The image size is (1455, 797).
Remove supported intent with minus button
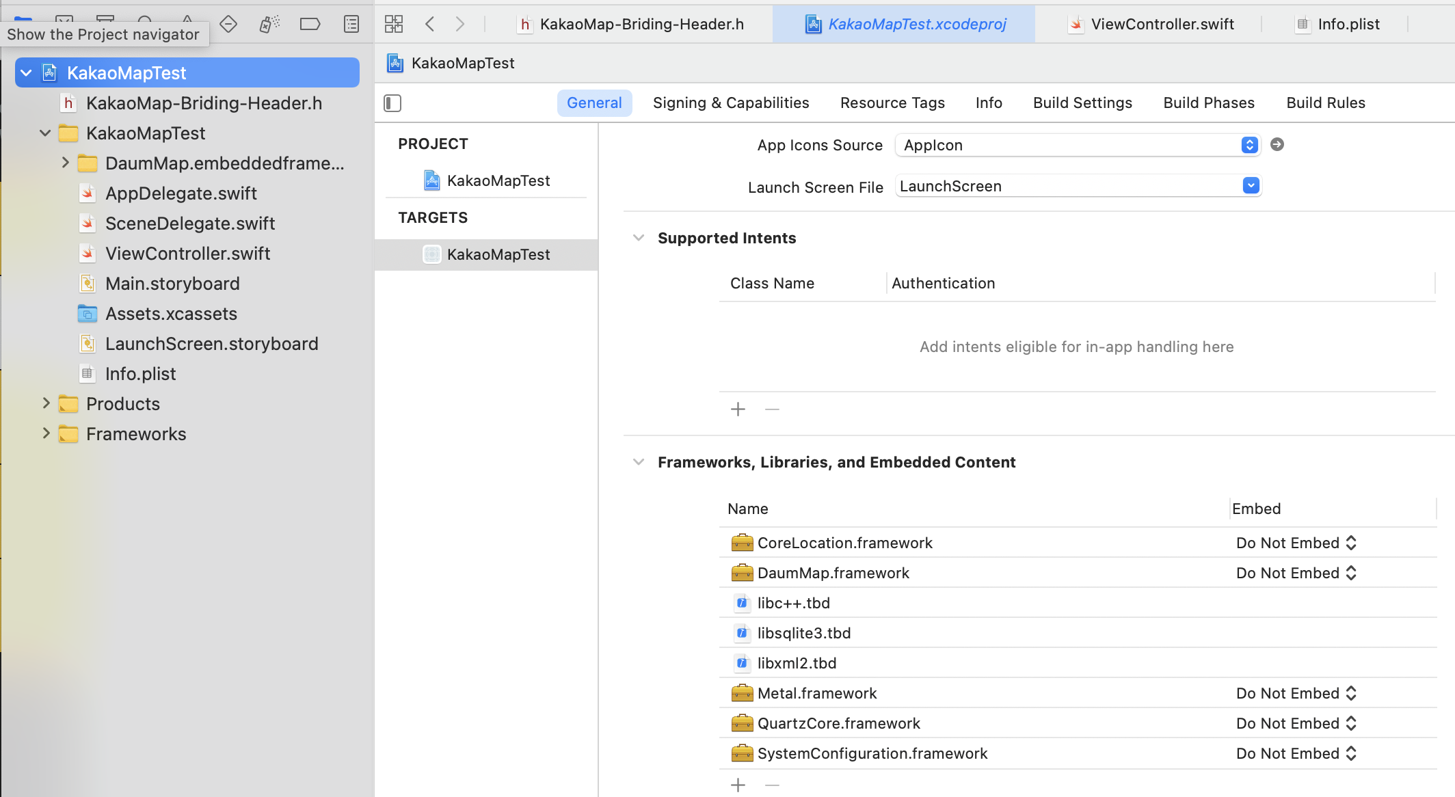(772, 409)
